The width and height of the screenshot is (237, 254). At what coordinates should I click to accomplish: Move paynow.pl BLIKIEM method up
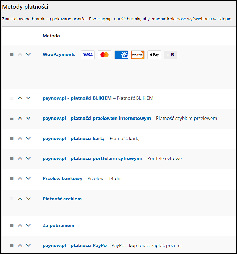pyautogui.click(x=20, y=98)
